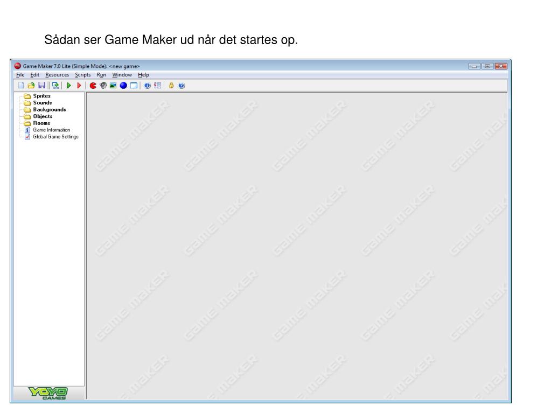Click the yellow padlock toolbar icon

(x=171, y=85)
